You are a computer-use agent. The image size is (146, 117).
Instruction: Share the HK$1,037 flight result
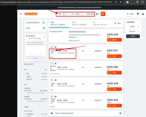[x=55, y=47]
